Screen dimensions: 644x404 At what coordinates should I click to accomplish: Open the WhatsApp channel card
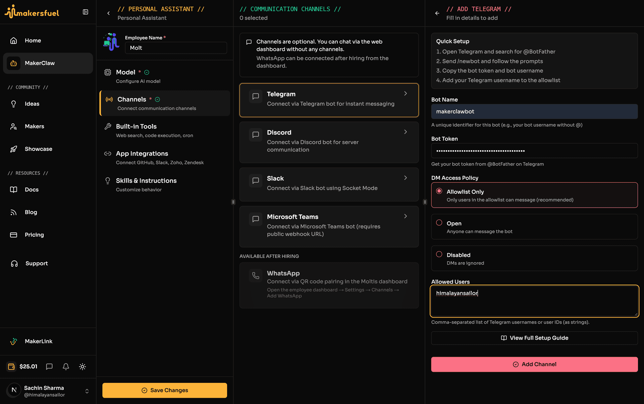click(329, 285)
